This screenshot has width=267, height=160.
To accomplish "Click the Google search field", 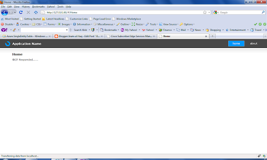I will pos(240,12).
